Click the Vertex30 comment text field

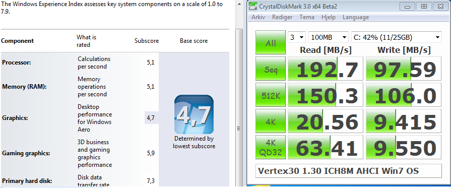coord(348,171)
